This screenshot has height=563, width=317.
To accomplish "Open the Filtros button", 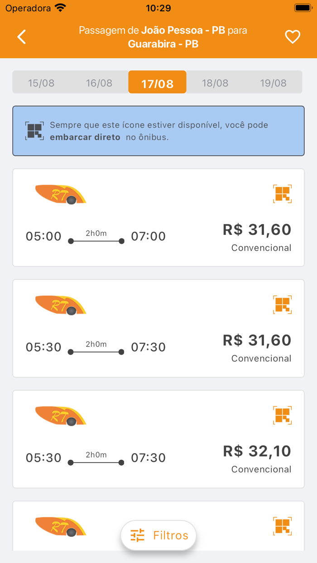I will 158,535.
